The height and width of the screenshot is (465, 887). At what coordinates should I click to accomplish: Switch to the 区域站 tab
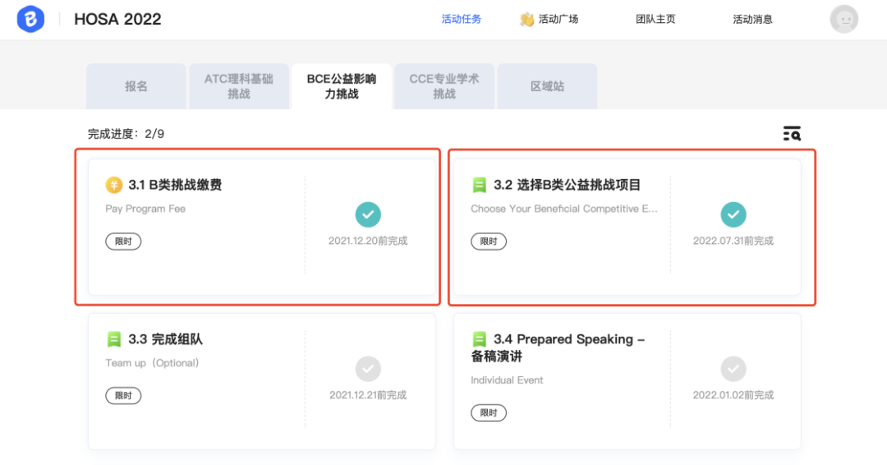pos(547,86)
